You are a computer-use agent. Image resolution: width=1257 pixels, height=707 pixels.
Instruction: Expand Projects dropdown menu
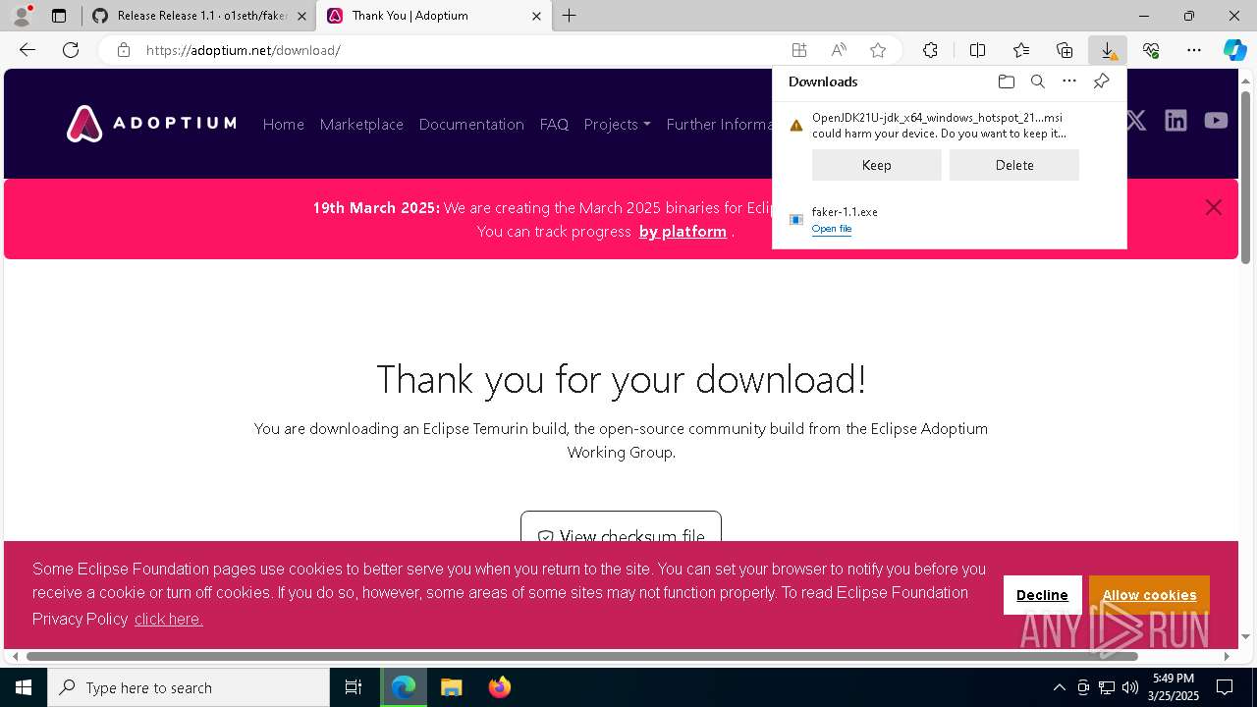(617, 124)
